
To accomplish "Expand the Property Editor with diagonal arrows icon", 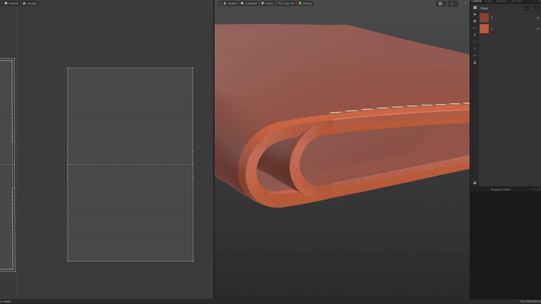I will pyautogui.click(x=538, y=190).
